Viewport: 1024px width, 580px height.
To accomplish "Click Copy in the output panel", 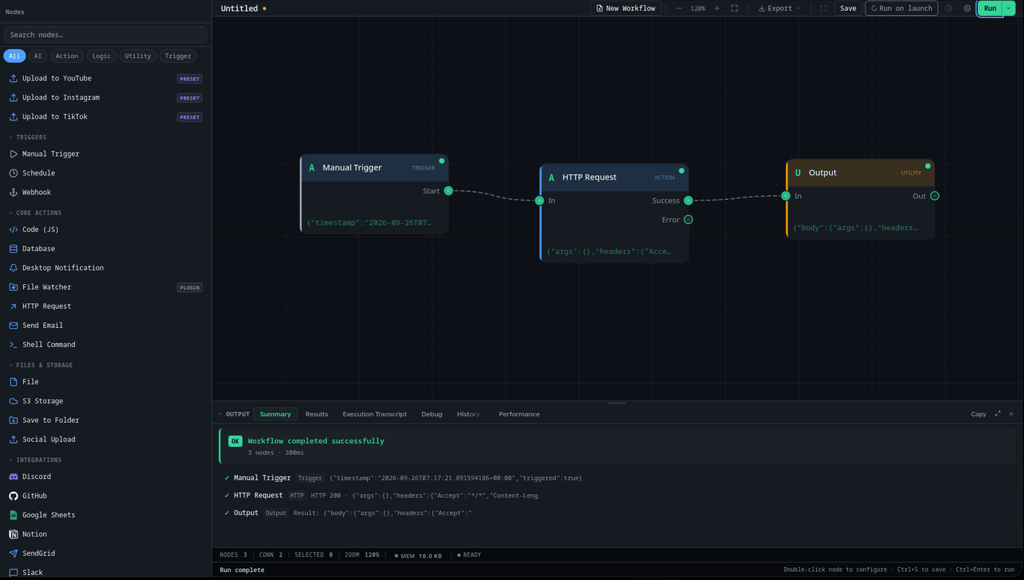I will (979, 414).
